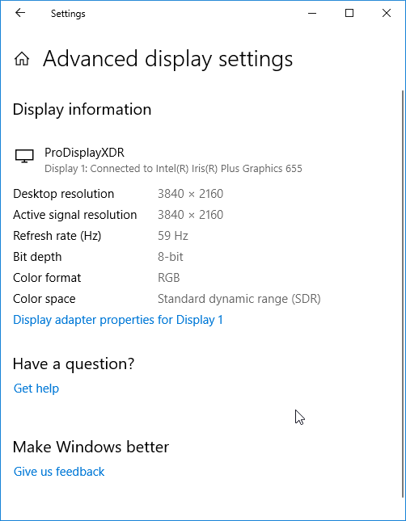
Task: Click the Settings title text
Action: (68, 14)
